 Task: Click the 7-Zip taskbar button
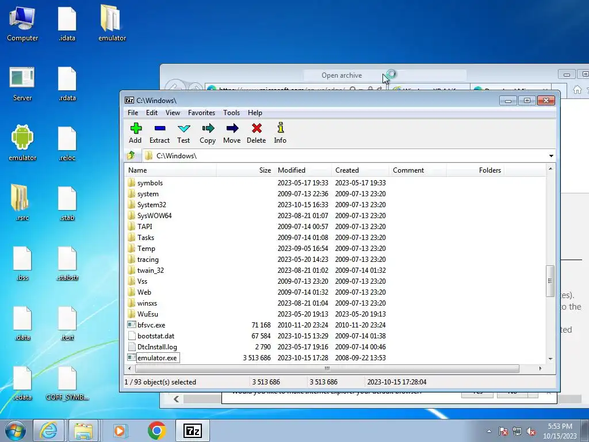[x=193, y=430]
